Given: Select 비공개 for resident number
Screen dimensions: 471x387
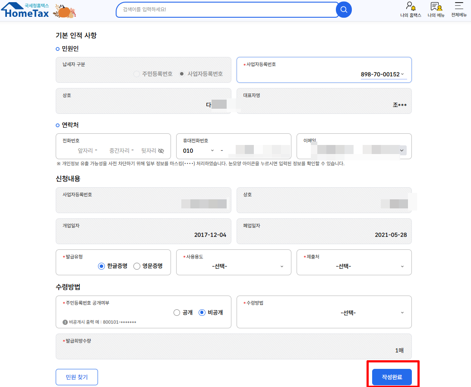Looking at the screenshot, I should pyautogui.click(x=202, y=312).
